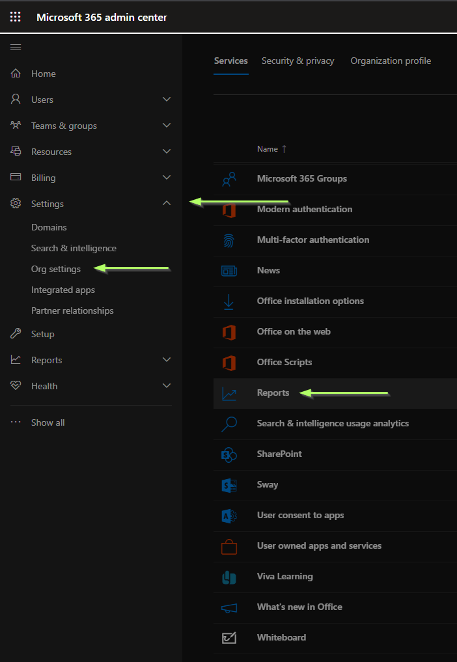This screenshot has width=457, height=662.
Task: Open Integrated apps under Settings
Action: click(x=63, y=290)
